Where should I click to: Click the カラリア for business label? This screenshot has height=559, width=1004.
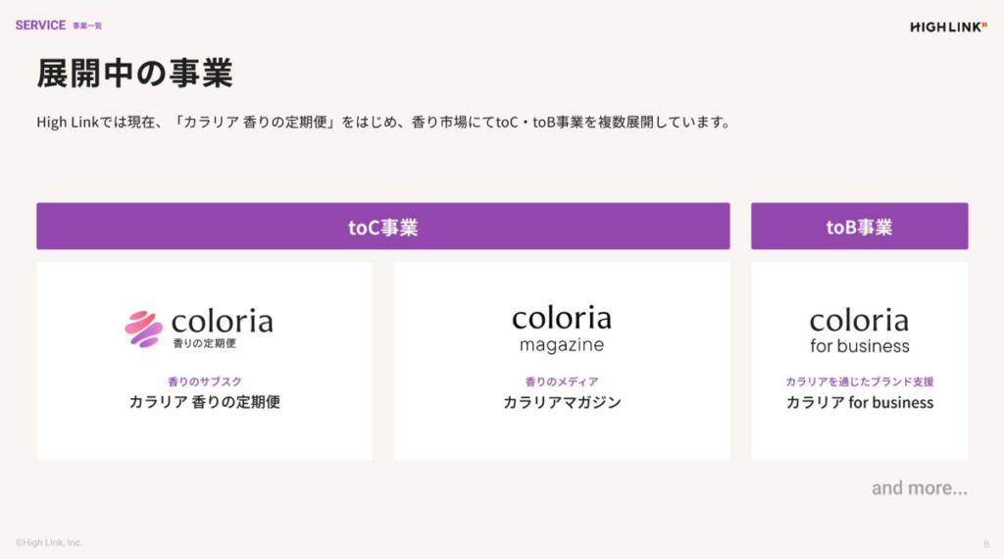[859, 402]
